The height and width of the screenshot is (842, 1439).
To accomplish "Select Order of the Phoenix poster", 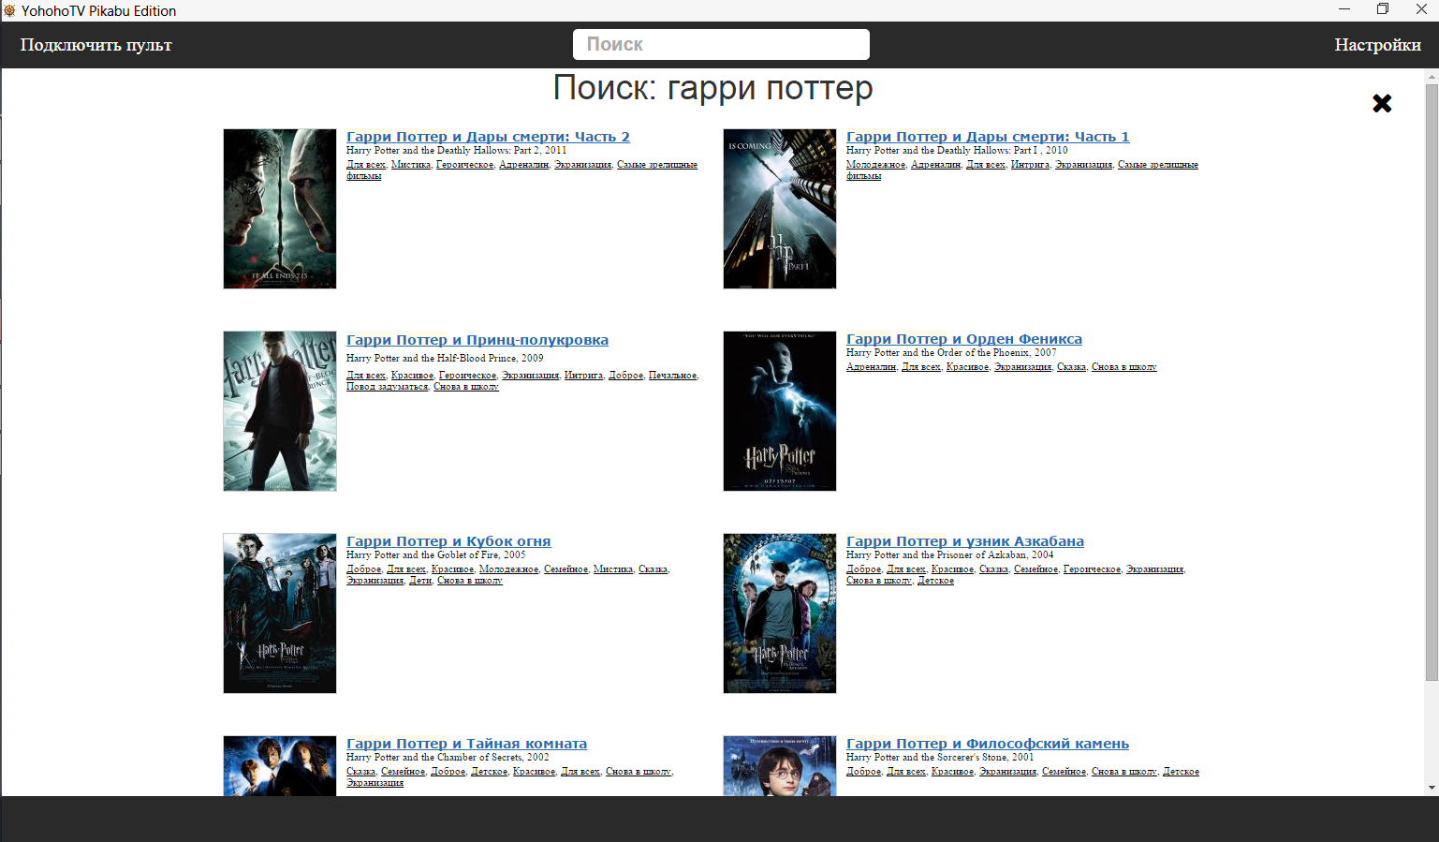I will point(780,411).
